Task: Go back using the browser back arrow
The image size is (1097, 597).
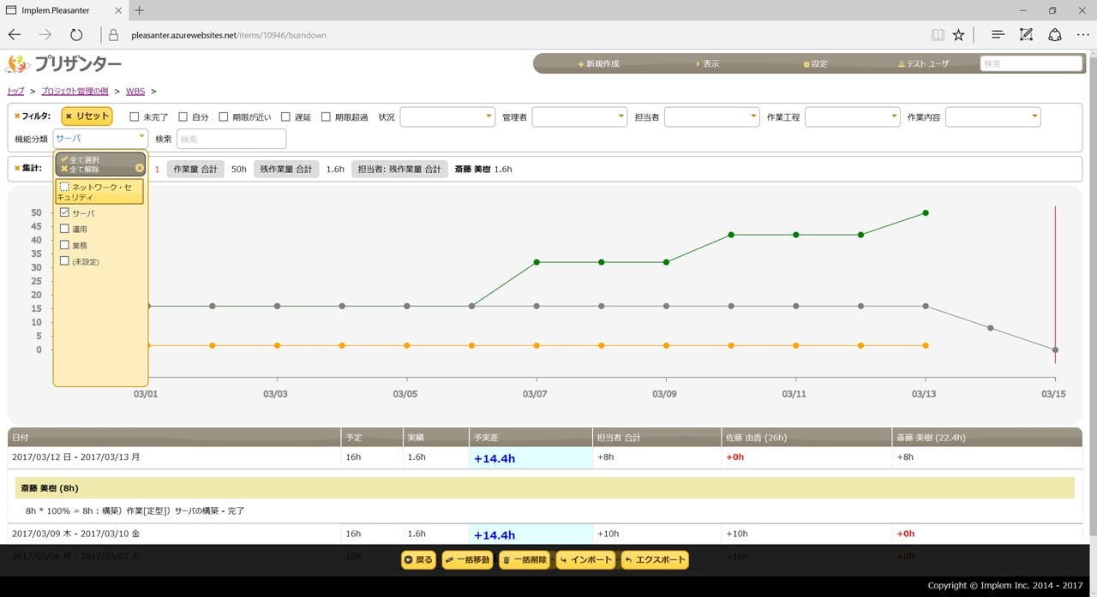Action: tap(15, 35)
